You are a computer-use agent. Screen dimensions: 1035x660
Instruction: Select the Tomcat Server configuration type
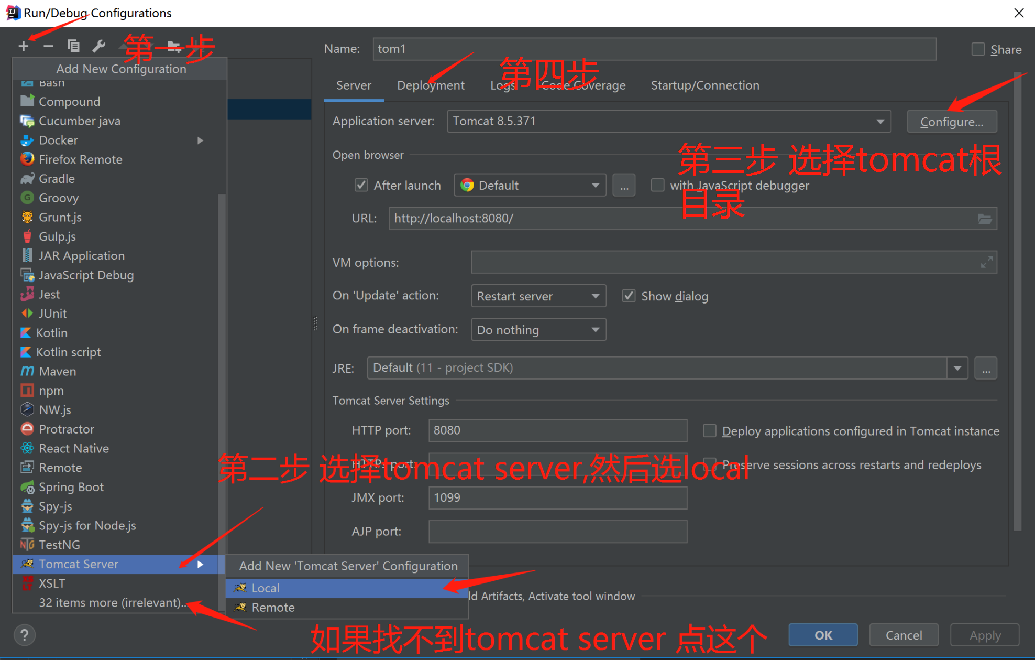click(x=79, y=564)
